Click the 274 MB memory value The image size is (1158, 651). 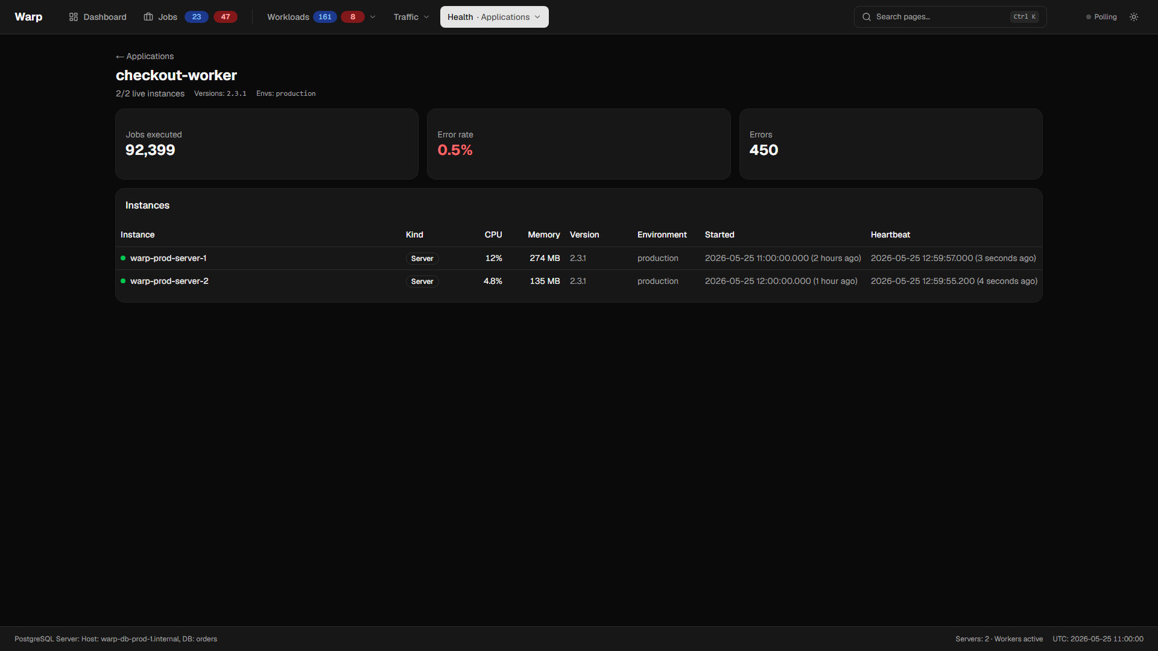click(x=545, y=258)
